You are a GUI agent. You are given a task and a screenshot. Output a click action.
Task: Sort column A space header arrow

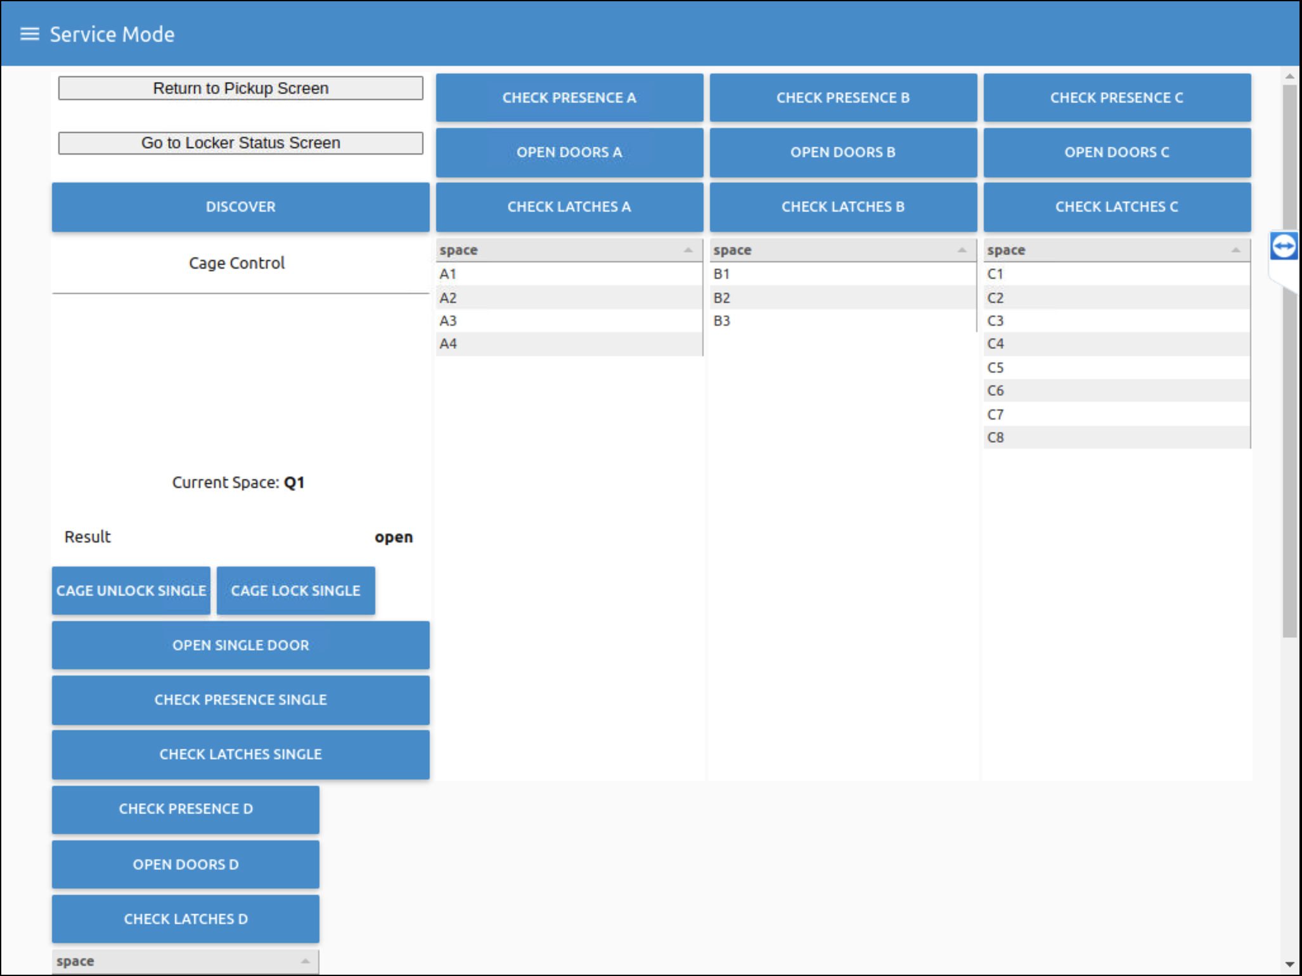pyautogui.click(x=688, y=250)
